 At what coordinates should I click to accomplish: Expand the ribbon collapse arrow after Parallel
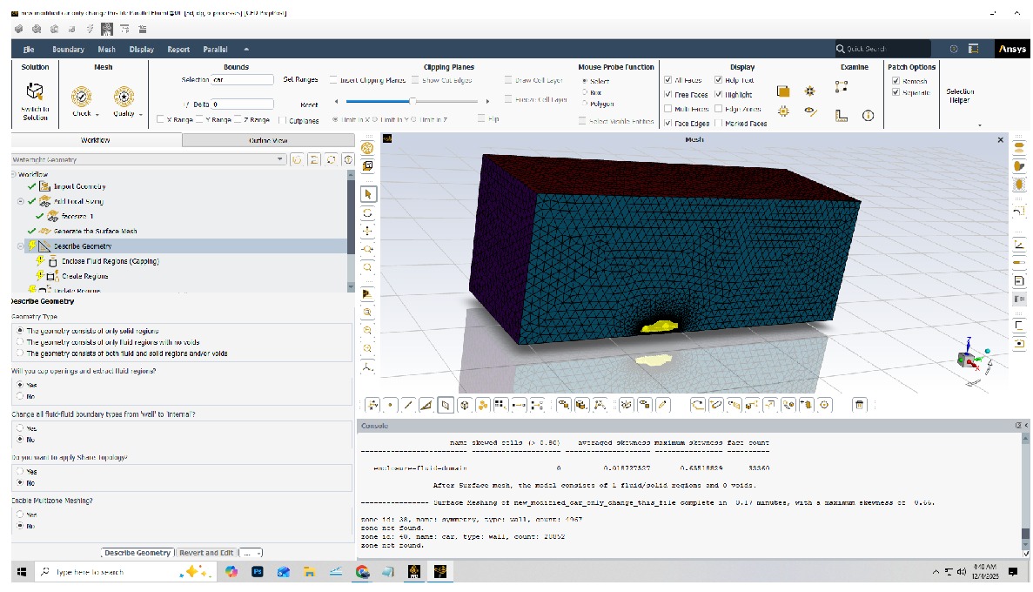246,49
